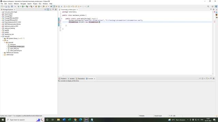Open the Project menu
Viewport: 218px width, 122px height.
pyautogui.click(x=35, y=4)
